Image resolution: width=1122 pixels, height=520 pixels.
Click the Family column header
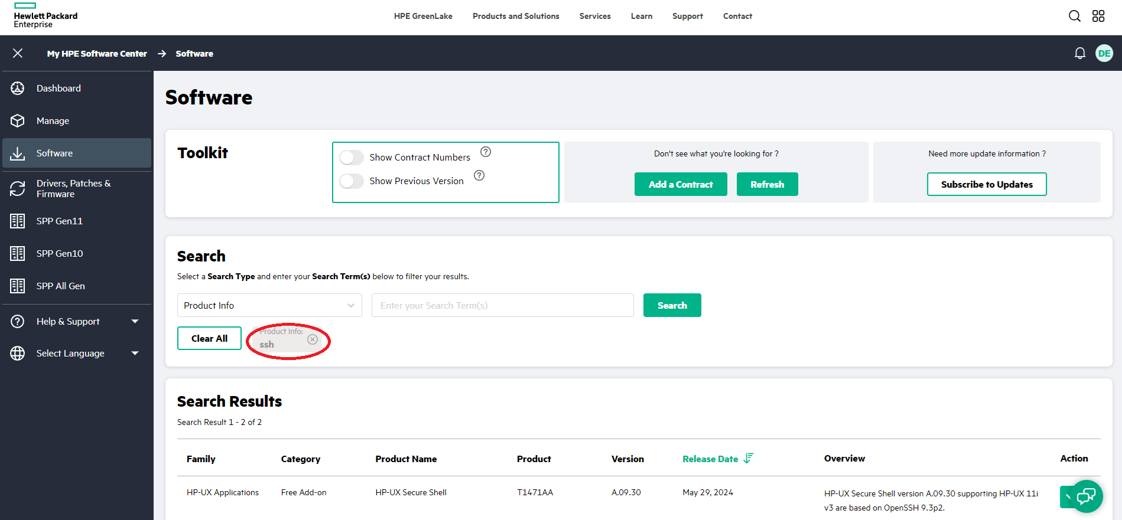coord(201,459)
